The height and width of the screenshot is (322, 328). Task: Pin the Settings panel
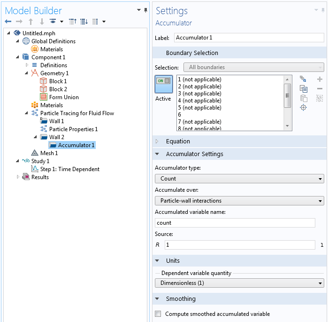[323, 10]
